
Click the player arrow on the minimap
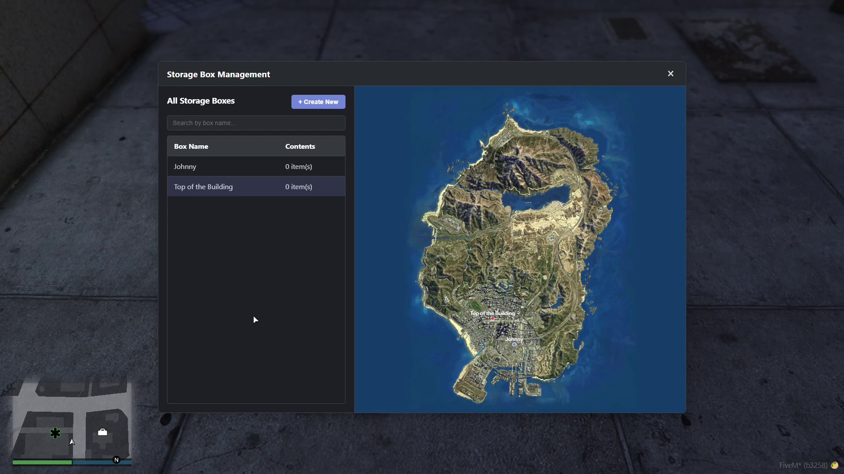[x=72, y=442]
